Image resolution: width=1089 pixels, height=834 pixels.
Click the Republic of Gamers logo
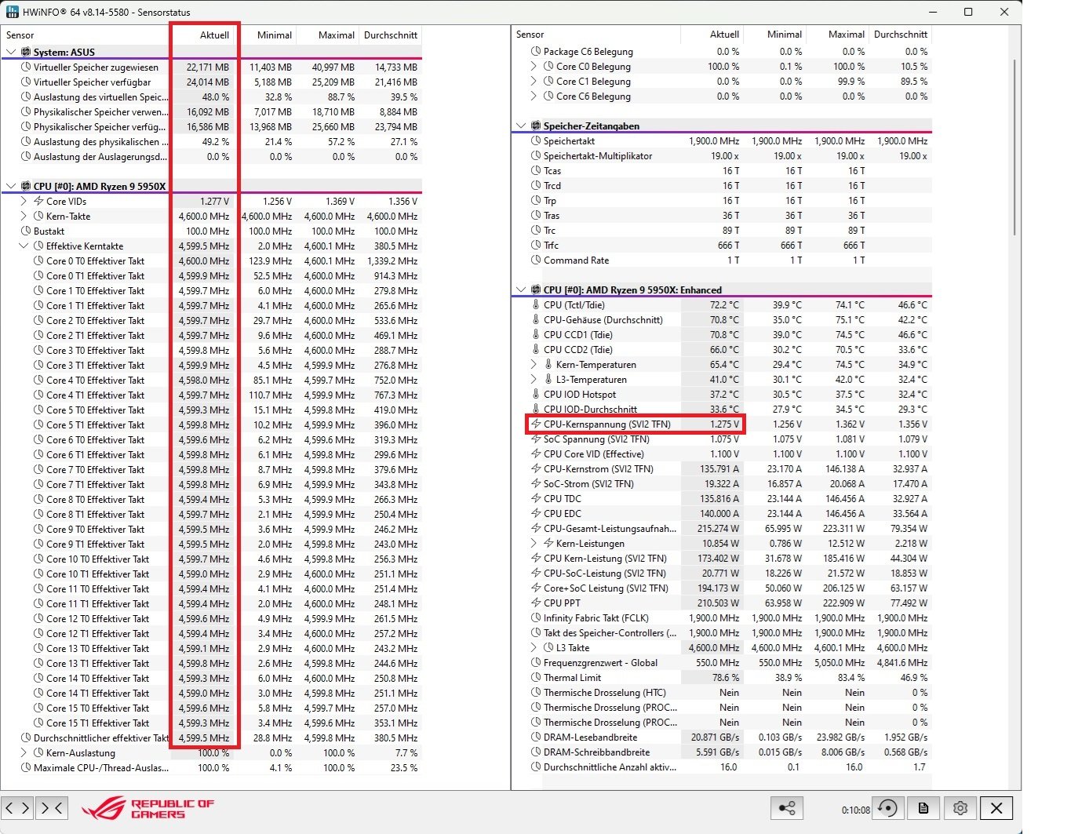pos(148,809)
